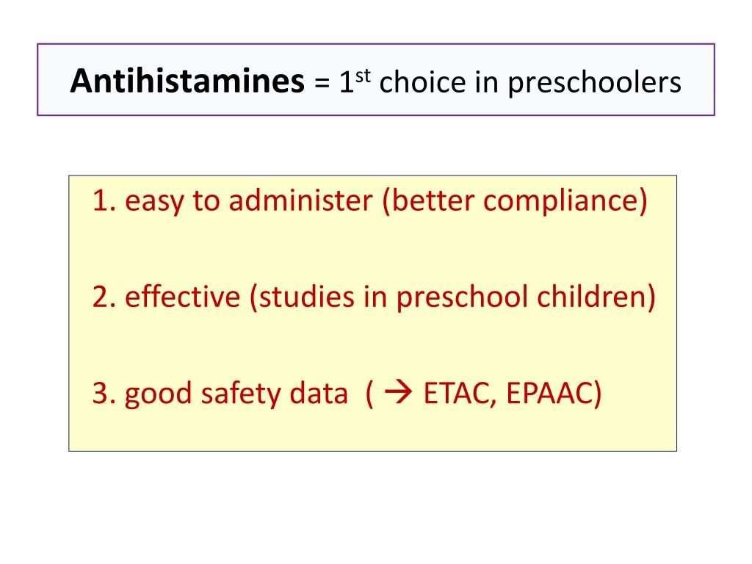Viewport: 752px width, 564px height.
Task: Select the list number '3.'
Action: (104, 394)
